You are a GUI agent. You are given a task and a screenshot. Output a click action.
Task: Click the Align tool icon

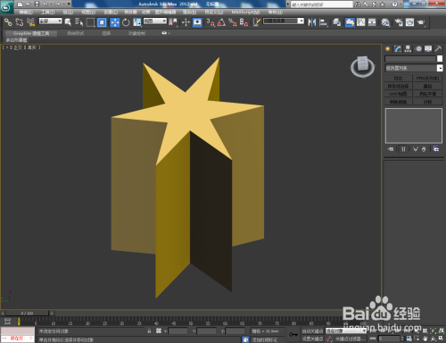[x=323, y=22]
